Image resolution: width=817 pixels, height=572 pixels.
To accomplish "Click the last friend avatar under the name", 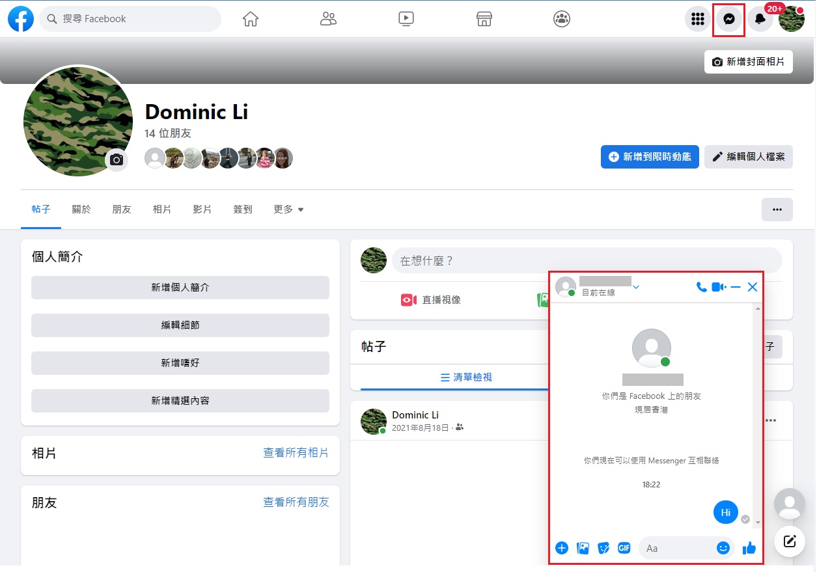I will [x=283, y=158].
